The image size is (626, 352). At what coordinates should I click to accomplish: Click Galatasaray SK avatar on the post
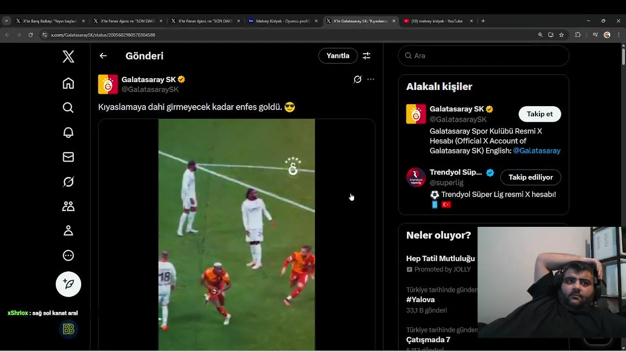point(108,84)
